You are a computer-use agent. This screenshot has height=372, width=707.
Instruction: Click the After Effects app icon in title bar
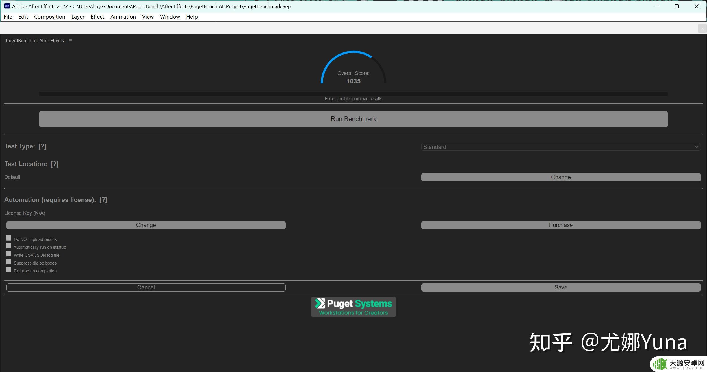(7, 6)
